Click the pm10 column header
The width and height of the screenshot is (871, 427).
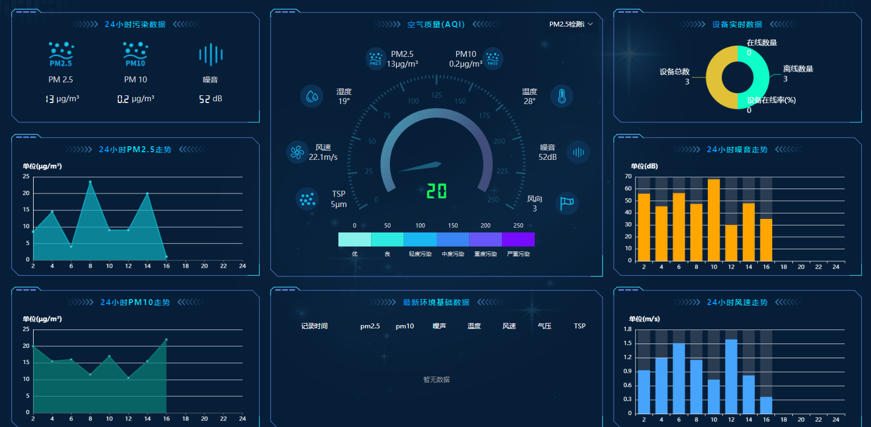click(x=405, y=326)
